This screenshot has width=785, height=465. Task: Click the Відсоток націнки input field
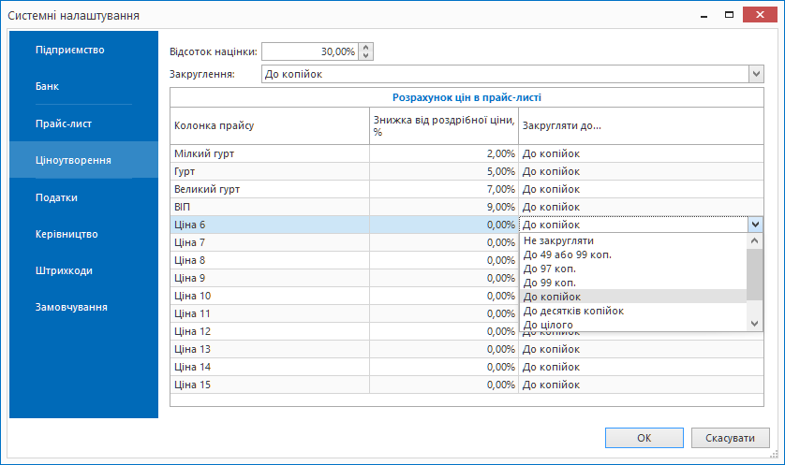309,51
